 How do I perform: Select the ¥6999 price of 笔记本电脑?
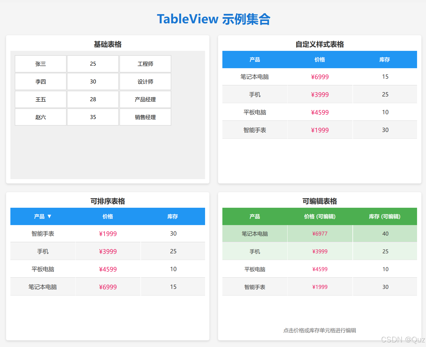click(320, 77)
